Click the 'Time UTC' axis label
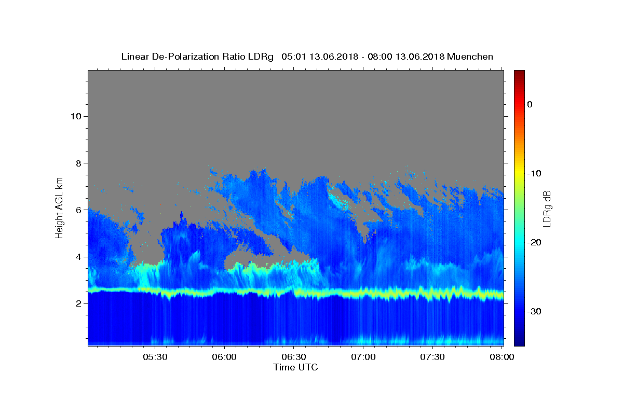The image size is (623, 415). point(295,367)
